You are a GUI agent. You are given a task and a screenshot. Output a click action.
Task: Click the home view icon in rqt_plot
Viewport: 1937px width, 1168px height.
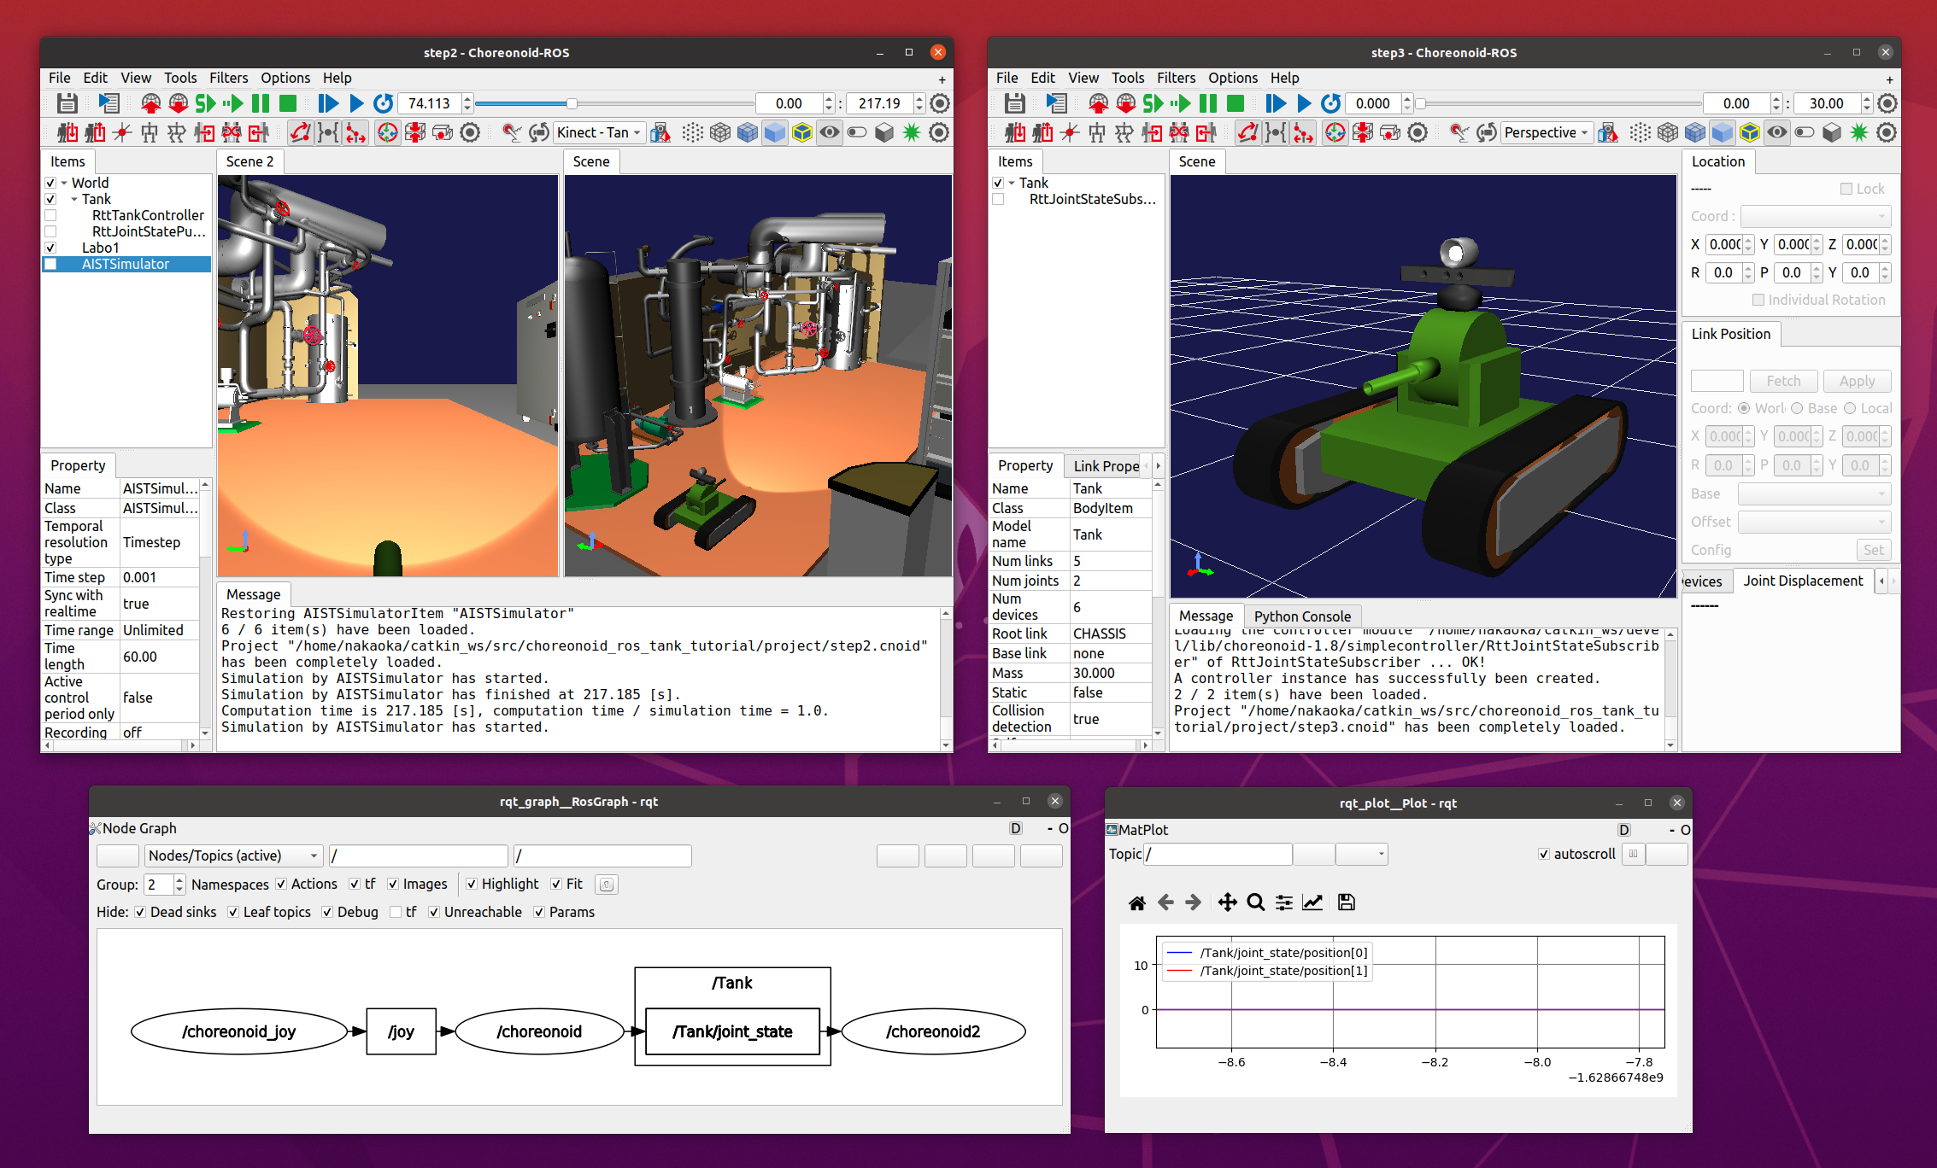[x=1136, y=902]
